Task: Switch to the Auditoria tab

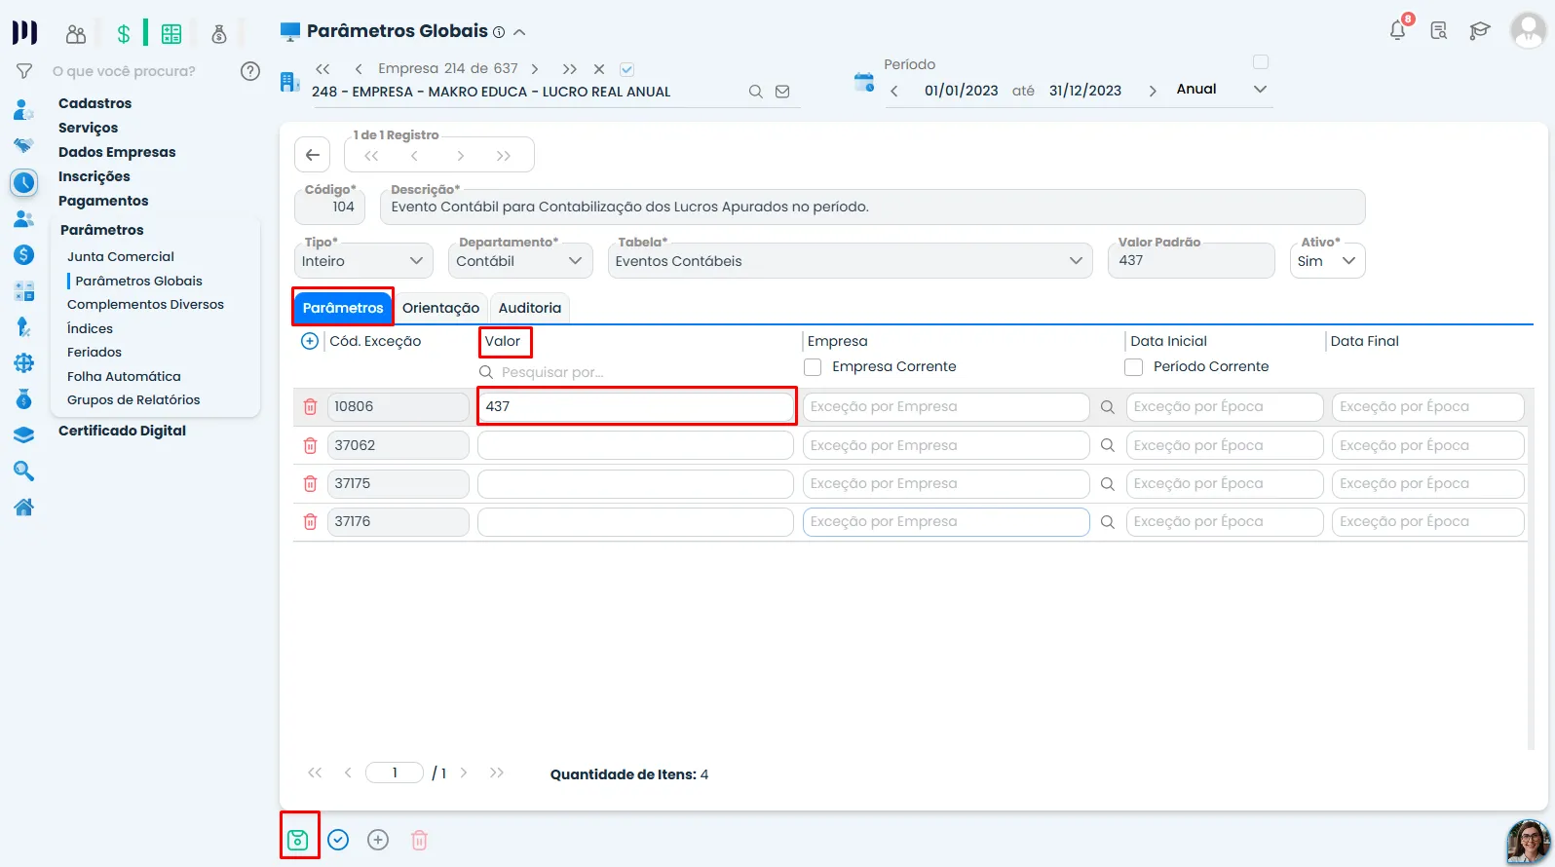Action: (530, 308)
